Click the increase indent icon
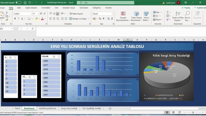The height and width of the screenshot is (116, 206). pos(66,19)
